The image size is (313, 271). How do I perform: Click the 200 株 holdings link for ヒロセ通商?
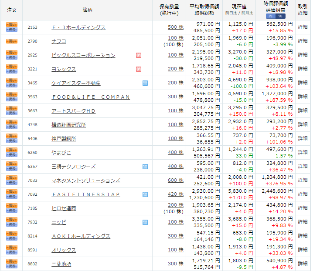pyautogui.click(x=176, y=205)
